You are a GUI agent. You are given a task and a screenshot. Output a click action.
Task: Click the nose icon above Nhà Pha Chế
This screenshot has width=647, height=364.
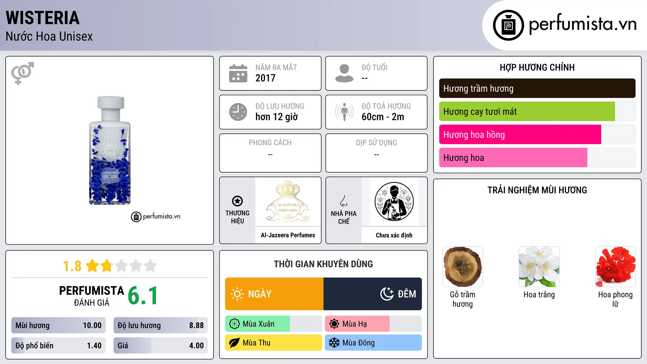[x=344, y=201]
